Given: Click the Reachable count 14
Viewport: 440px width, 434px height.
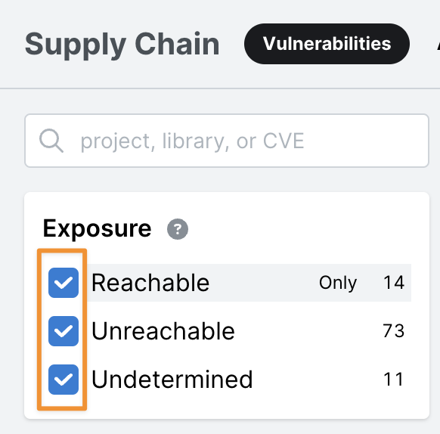Looking at the screenshot, I should click(394, 283).
